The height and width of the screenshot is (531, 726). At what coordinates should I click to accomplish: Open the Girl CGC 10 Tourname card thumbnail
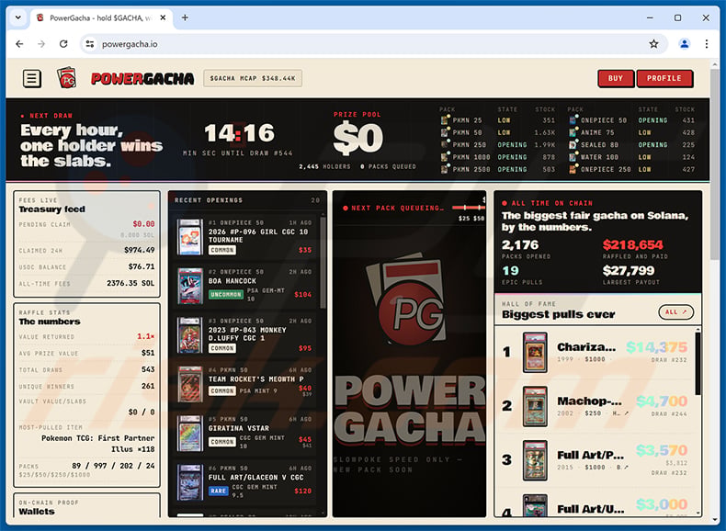pyautogui.click(x=190, y=237)
